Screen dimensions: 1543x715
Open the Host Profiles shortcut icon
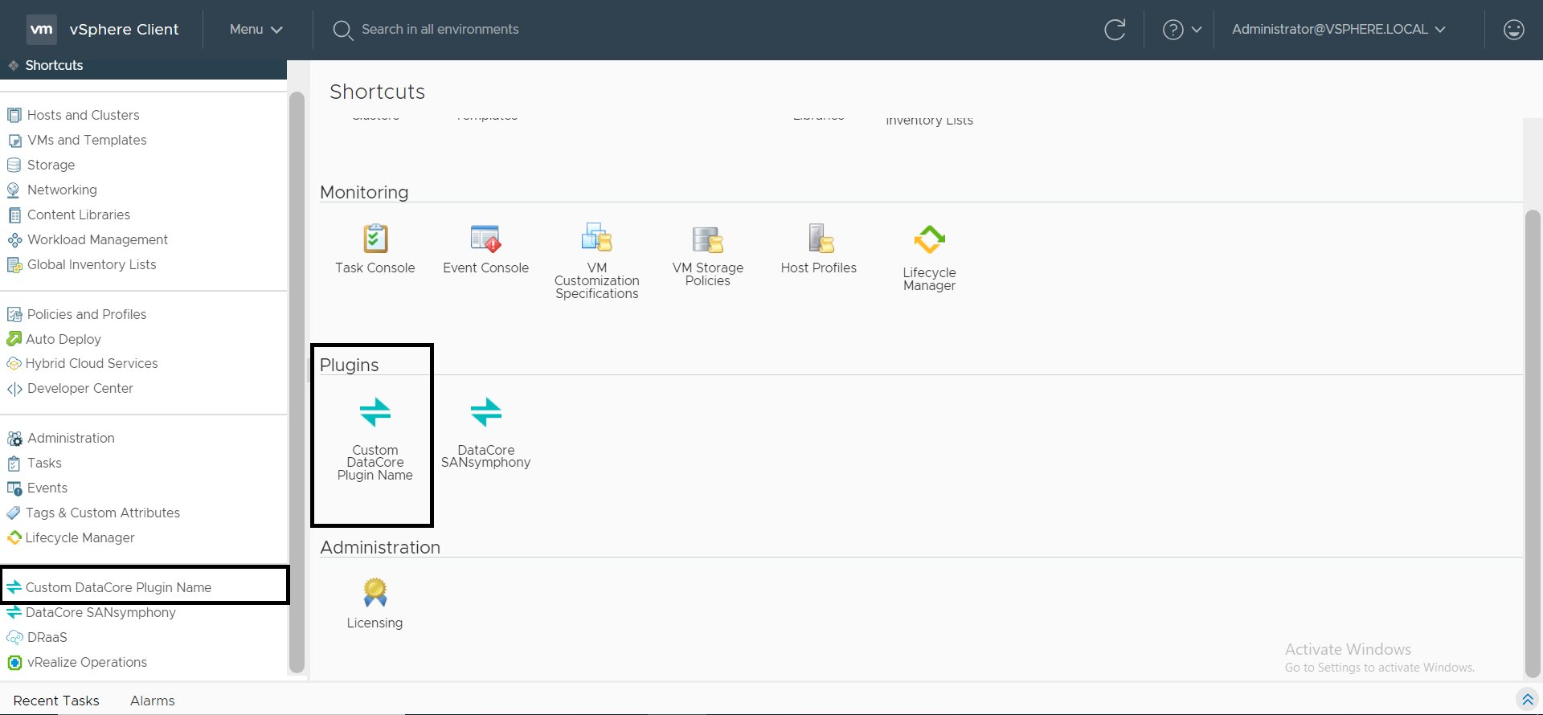coord(819,239)
